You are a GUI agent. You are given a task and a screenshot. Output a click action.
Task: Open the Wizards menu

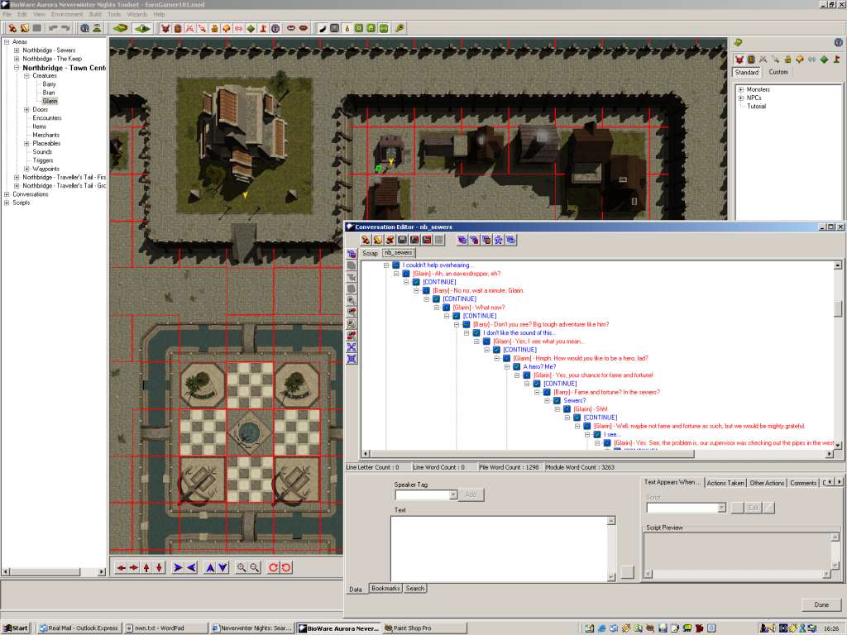pos(137,14)
